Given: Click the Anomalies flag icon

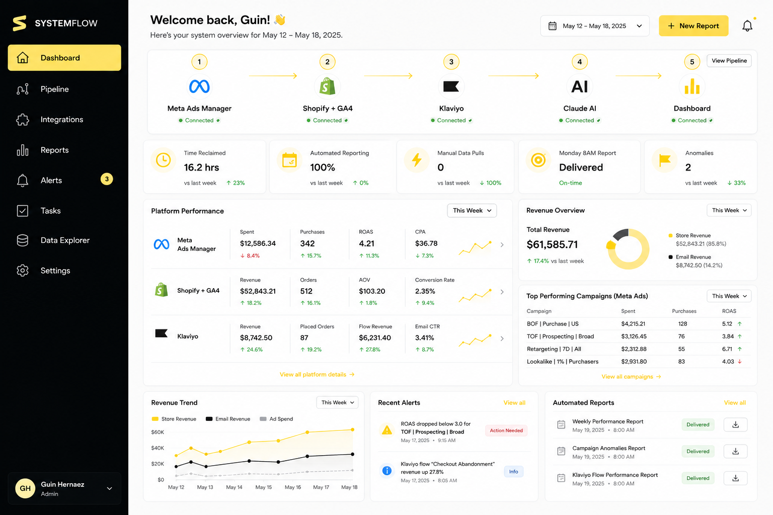Looking at the screenshot, I should click(664, 160).
